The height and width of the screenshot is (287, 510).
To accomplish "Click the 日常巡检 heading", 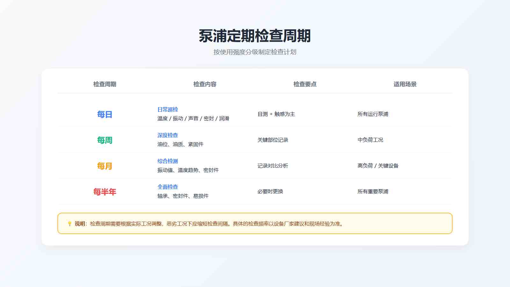I will point(168,109).
